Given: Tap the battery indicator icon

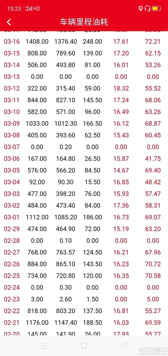Looking at the screenshot, I should tap(156, 9).
